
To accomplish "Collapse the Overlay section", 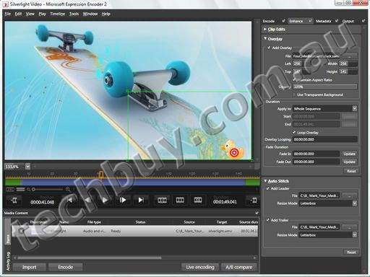I will pos(265,38).
